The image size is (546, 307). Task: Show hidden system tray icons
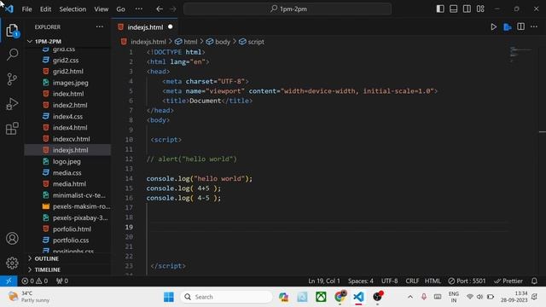click(410, 297)
